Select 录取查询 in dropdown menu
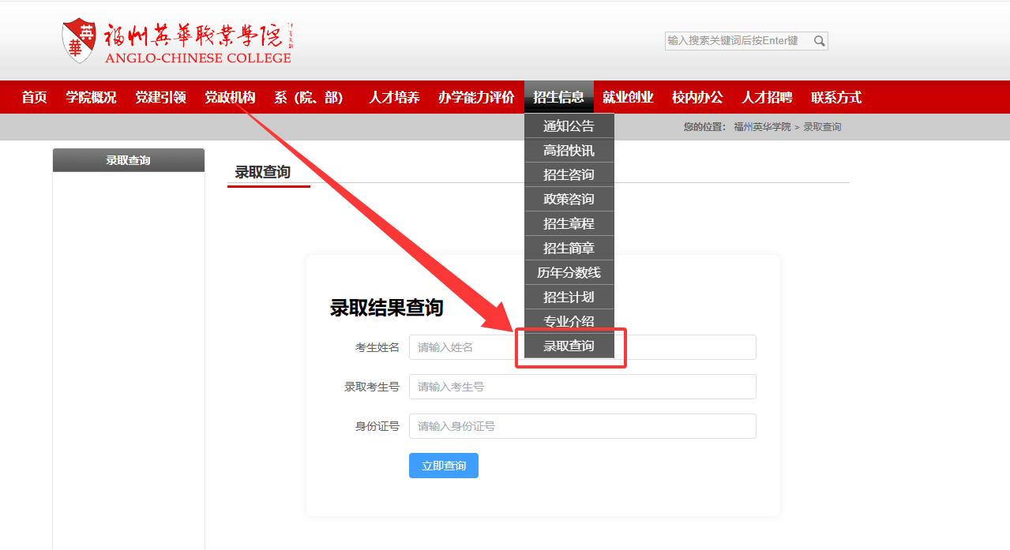The width and height of the screenshot is (1010, 550). coord(569,346)
